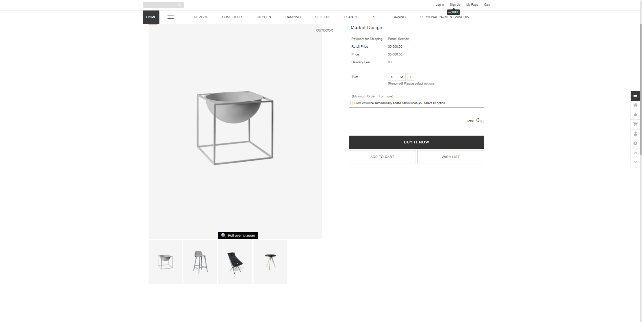Add the product to cart
The image size is (642, 322).
pos(382,157)
